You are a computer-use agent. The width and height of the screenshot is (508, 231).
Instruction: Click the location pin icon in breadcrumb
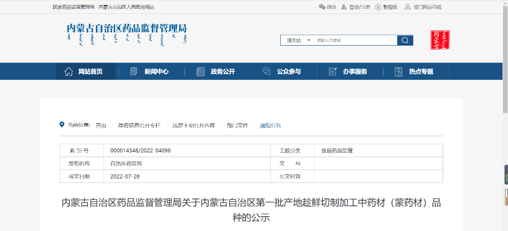click(x=62, y=125)
